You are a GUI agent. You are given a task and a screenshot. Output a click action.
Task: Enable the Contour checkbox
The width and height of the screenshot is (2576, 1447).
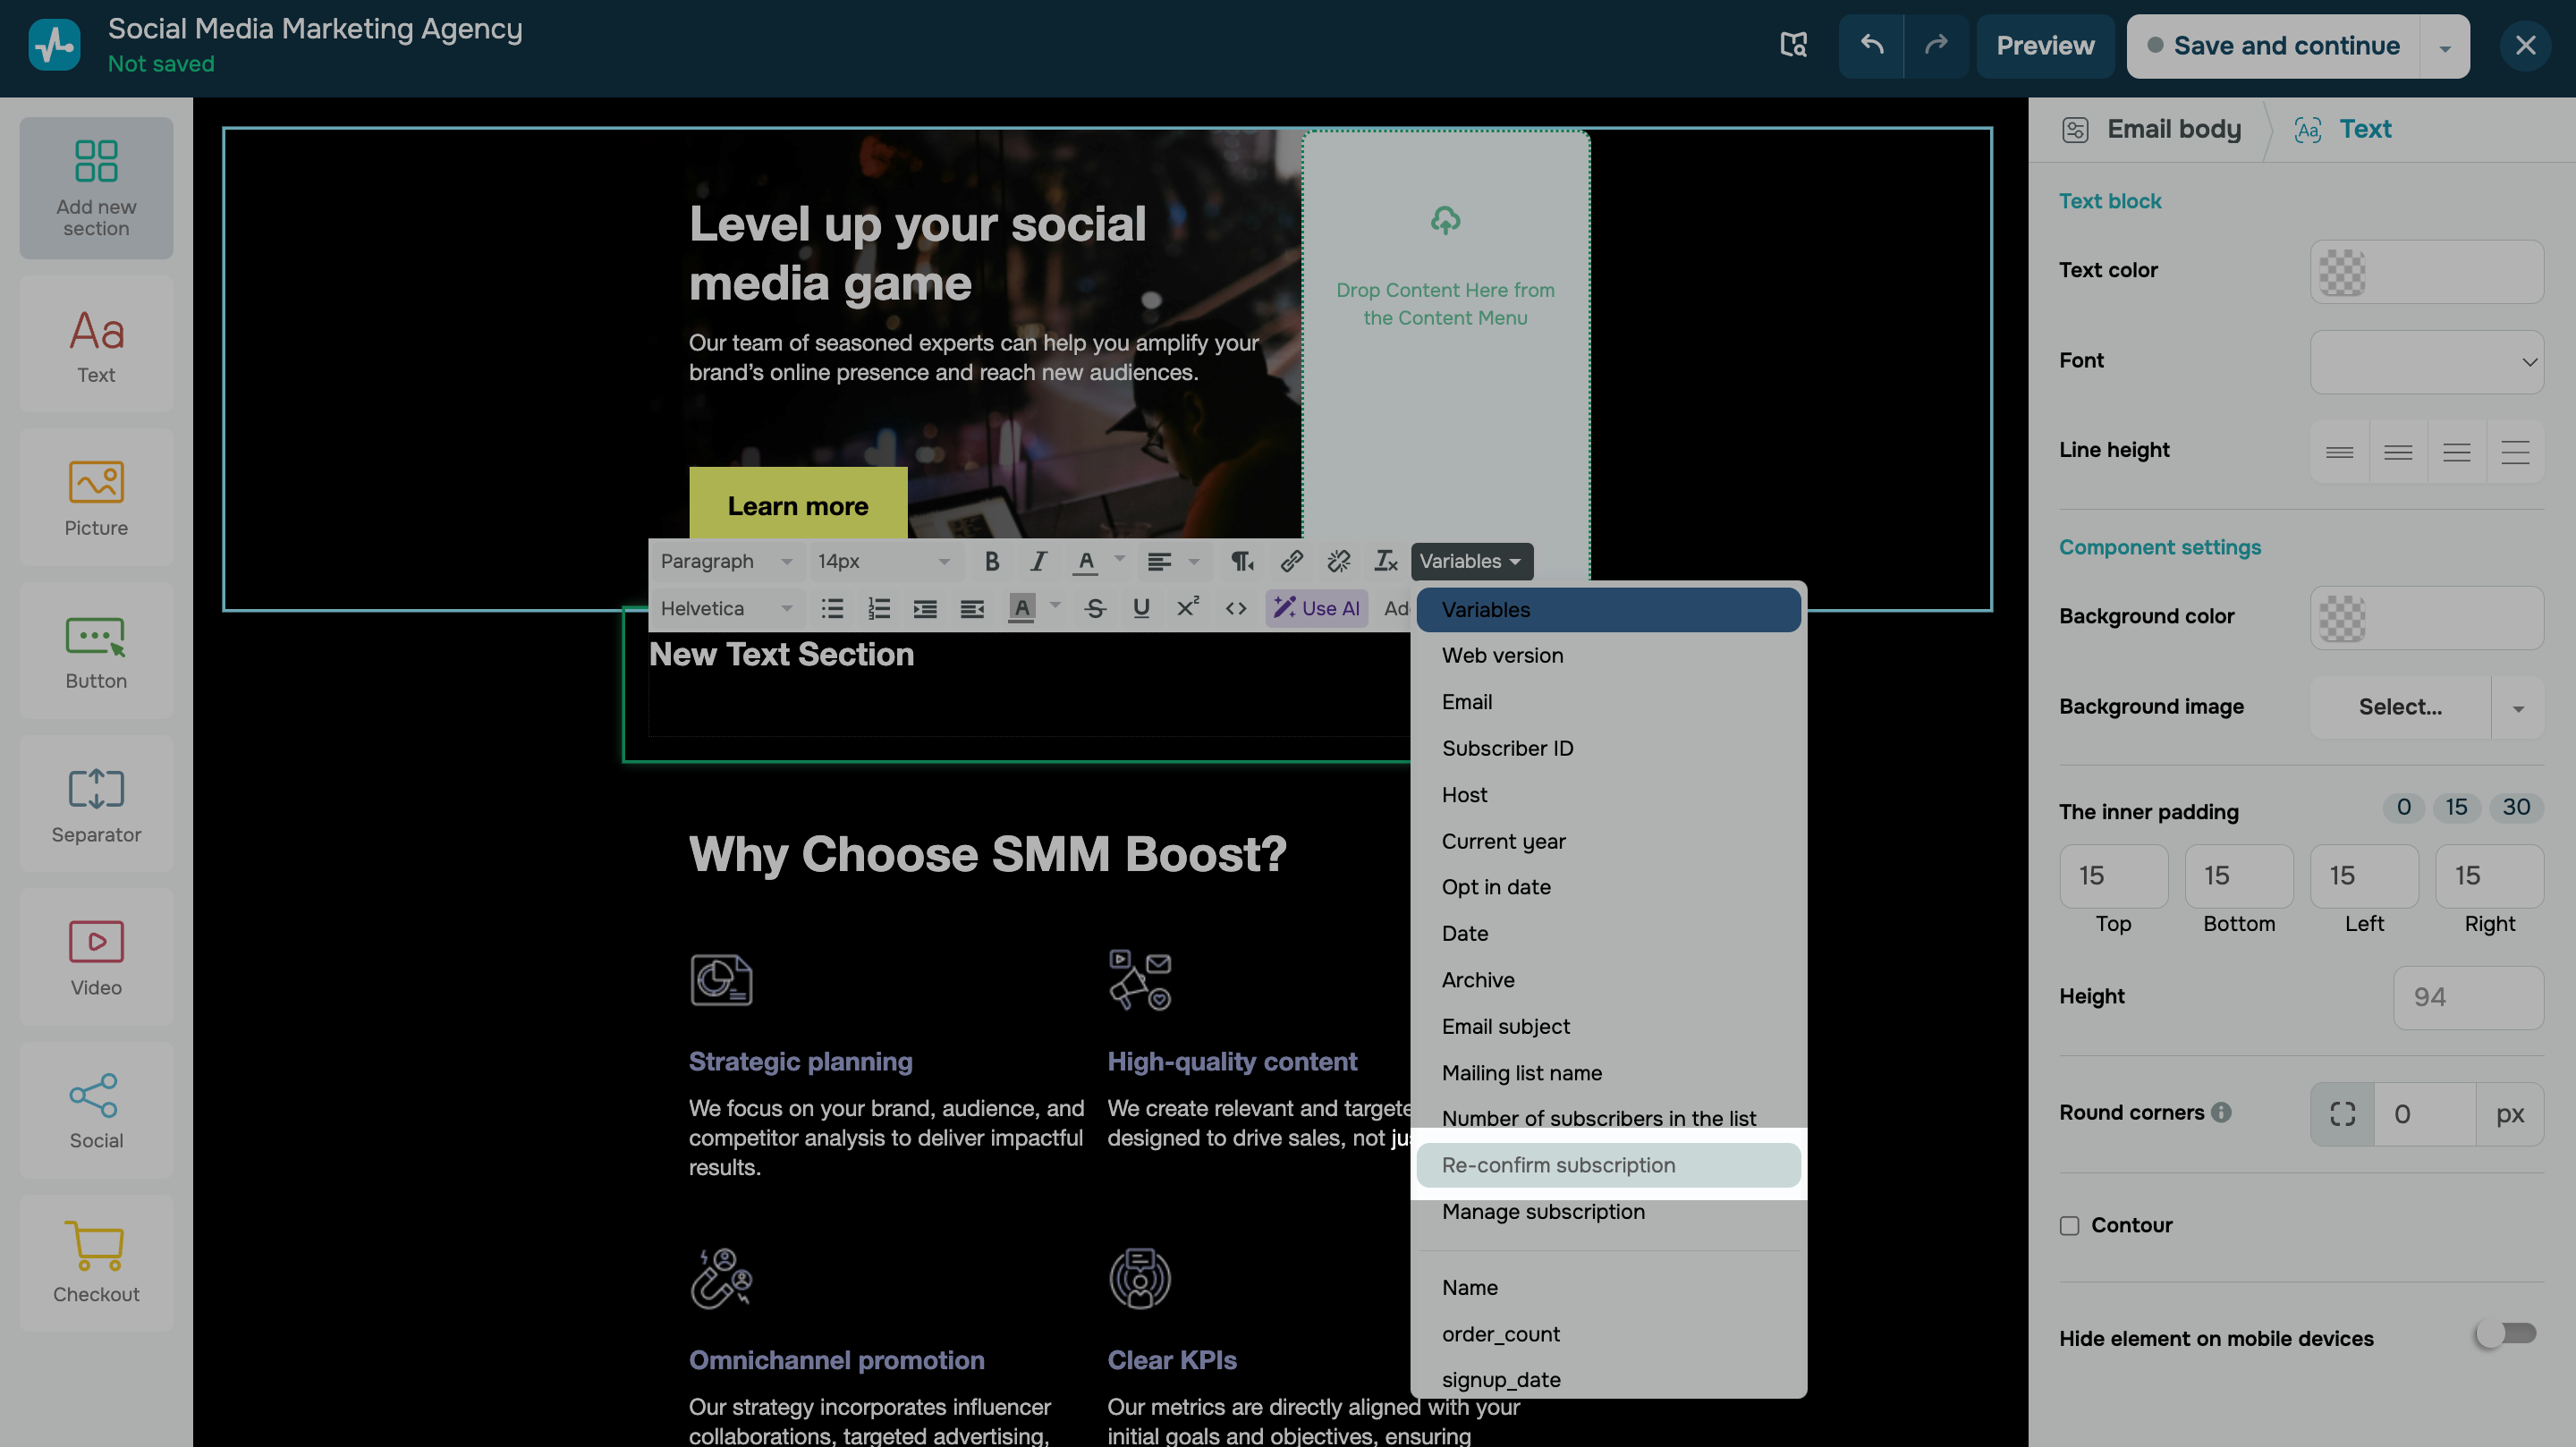[2069, 1225]
